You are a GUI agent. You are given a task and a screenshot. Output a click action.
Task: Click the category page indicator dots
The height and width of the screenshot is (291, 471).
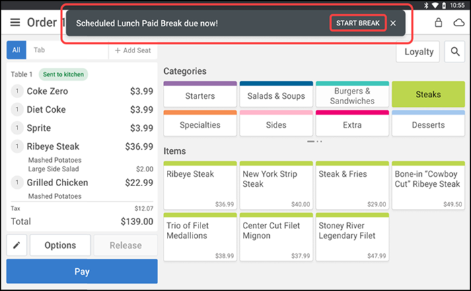(314, 141)
